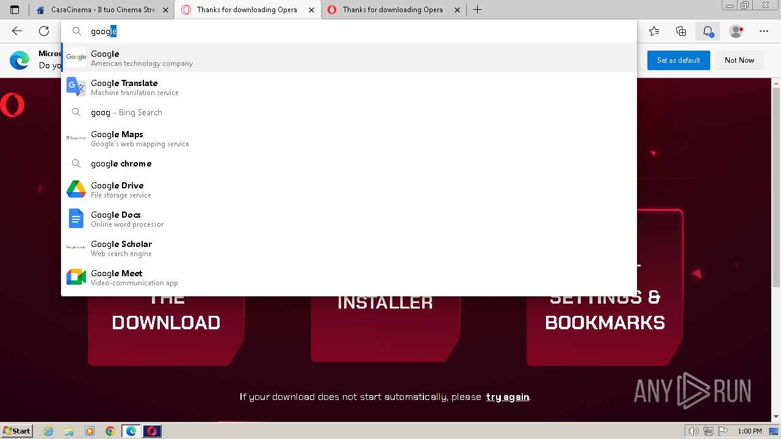Click the Google Meet camera icon
This screenshot has width=781, height=439.
[76, 277]
